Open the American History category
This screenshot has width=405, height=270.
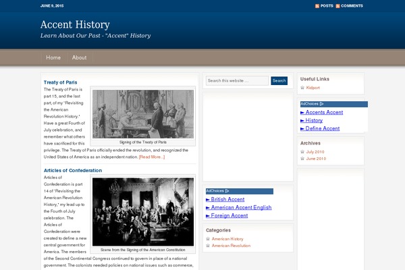227,239
